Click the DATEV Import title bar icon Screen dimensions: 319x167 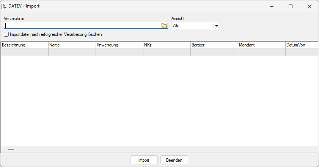pos(4,6)
